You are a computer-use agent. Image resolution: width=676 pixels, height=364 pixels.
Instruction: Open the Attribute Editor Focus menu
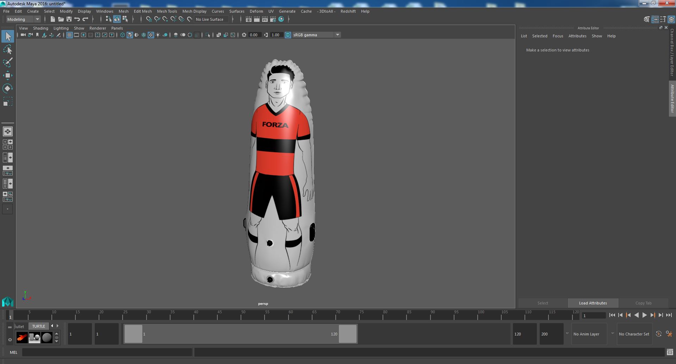[x=558, y=36]
